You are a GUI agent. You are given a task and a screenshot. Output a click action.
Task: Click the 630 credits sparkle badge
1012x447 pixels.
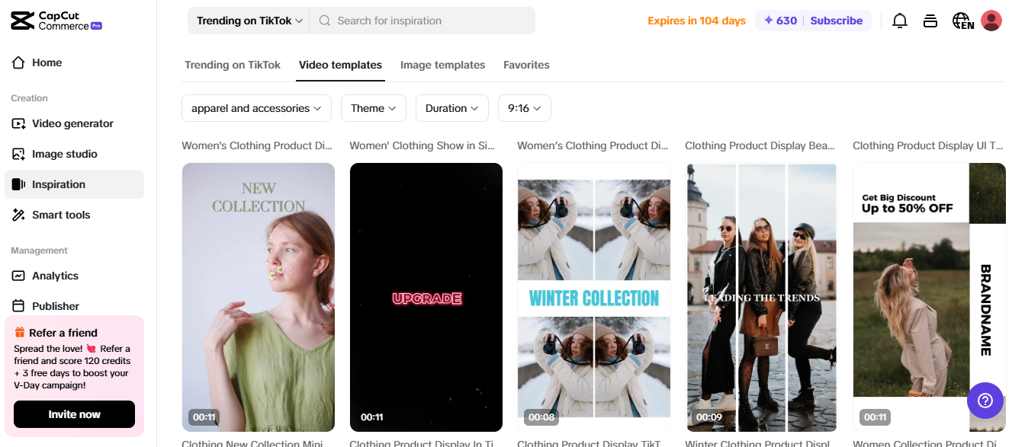point(780,21)
